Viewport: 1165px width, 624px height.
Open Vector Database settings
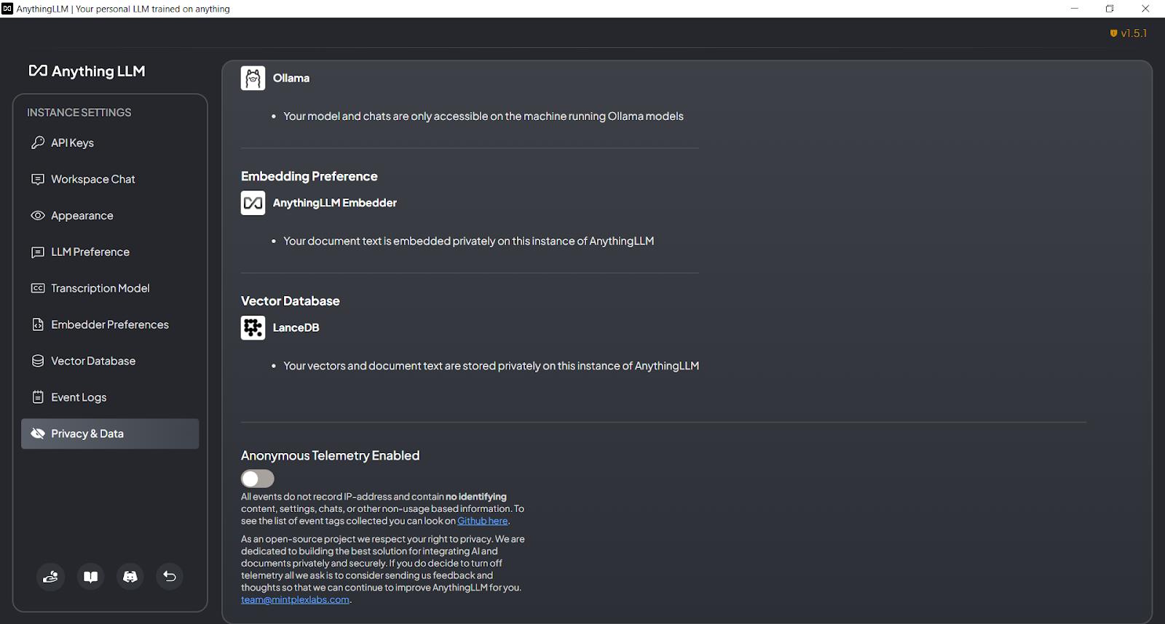tap(92, 361)
